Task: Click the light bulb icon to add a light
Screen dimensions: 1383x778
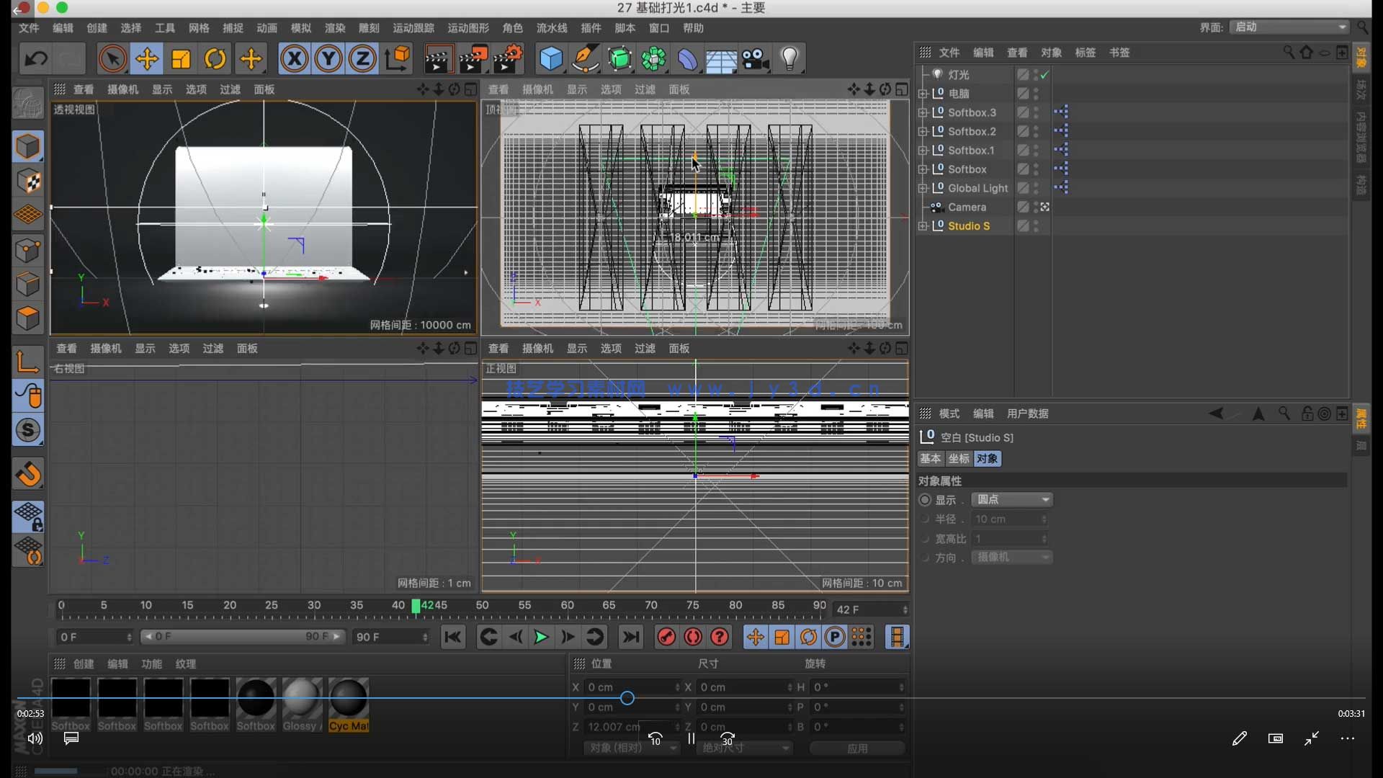Action: point(790,58)
